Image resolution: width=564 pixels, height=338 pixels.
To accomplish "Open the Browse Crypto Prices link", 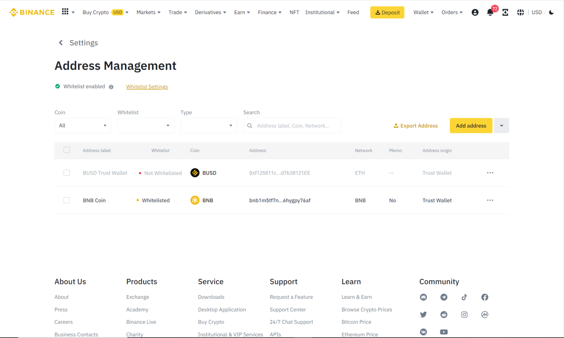I will (x=367, y=310).
